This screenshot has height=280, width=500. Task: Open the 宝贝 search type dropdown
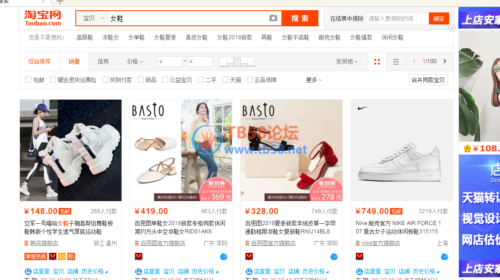91,18
